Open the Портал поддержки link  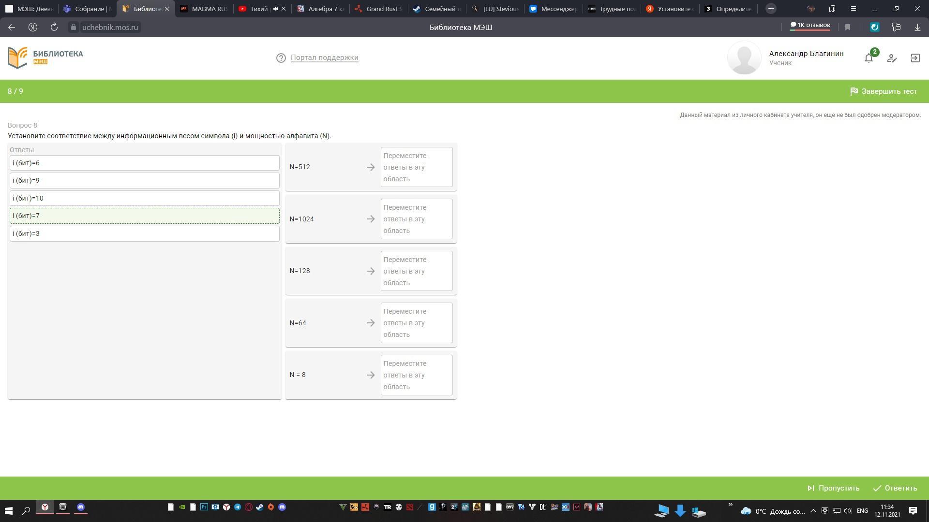324,58
